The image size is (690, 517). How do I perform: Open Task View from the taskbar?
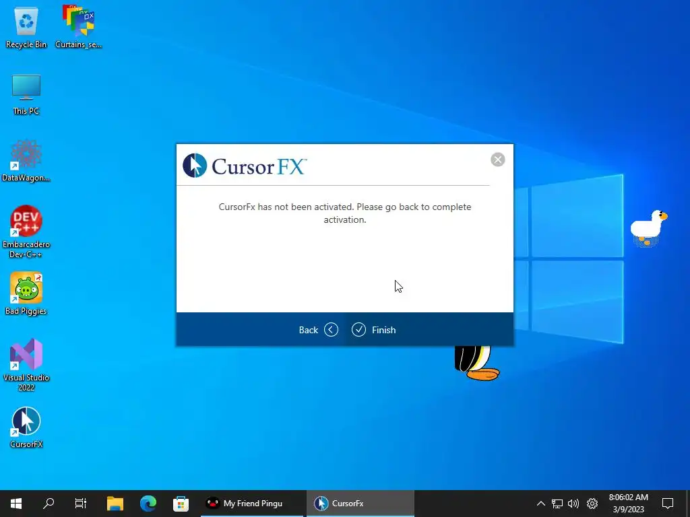(81, 504)
